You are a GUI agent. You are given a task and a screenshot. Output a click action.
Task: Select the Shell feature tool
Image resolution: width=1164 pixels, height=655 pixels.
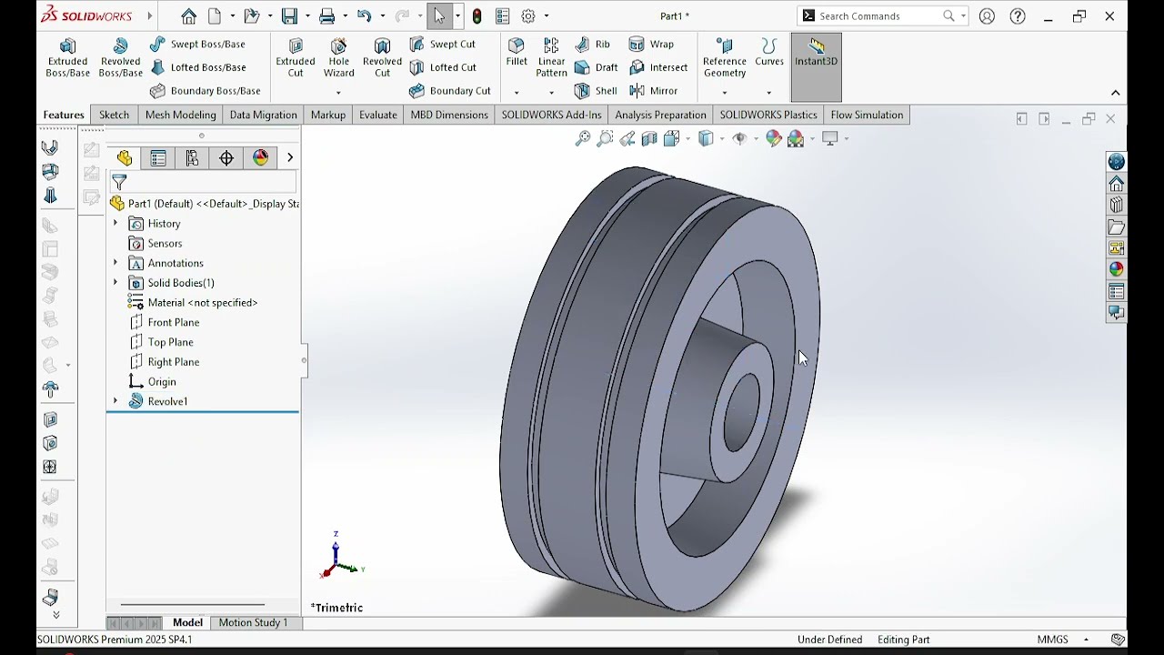pyautogui.click(x=596, y=91)
